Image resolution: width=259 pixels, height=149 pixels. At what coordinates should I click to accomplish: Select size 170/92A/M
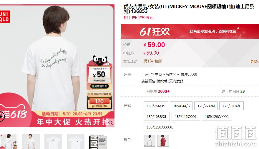(206, 106)
